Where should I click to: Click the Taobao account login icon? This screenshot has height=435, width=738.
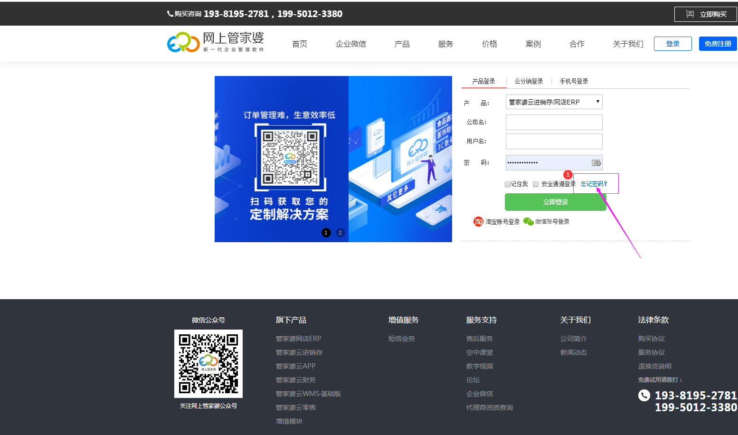[478, 222]
